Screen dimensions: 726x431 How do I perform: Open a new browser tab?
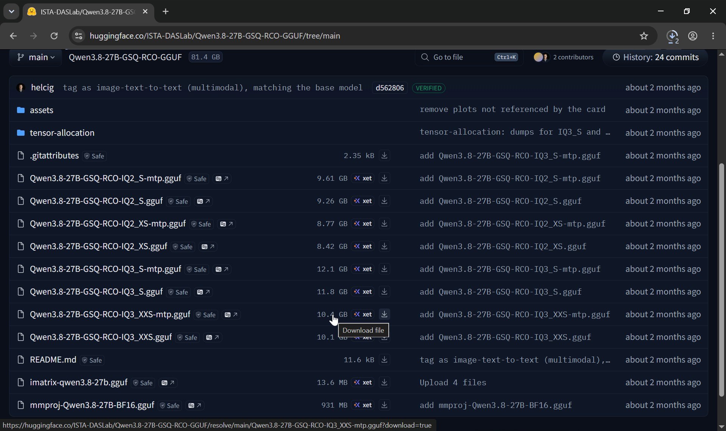click(166, 12)
